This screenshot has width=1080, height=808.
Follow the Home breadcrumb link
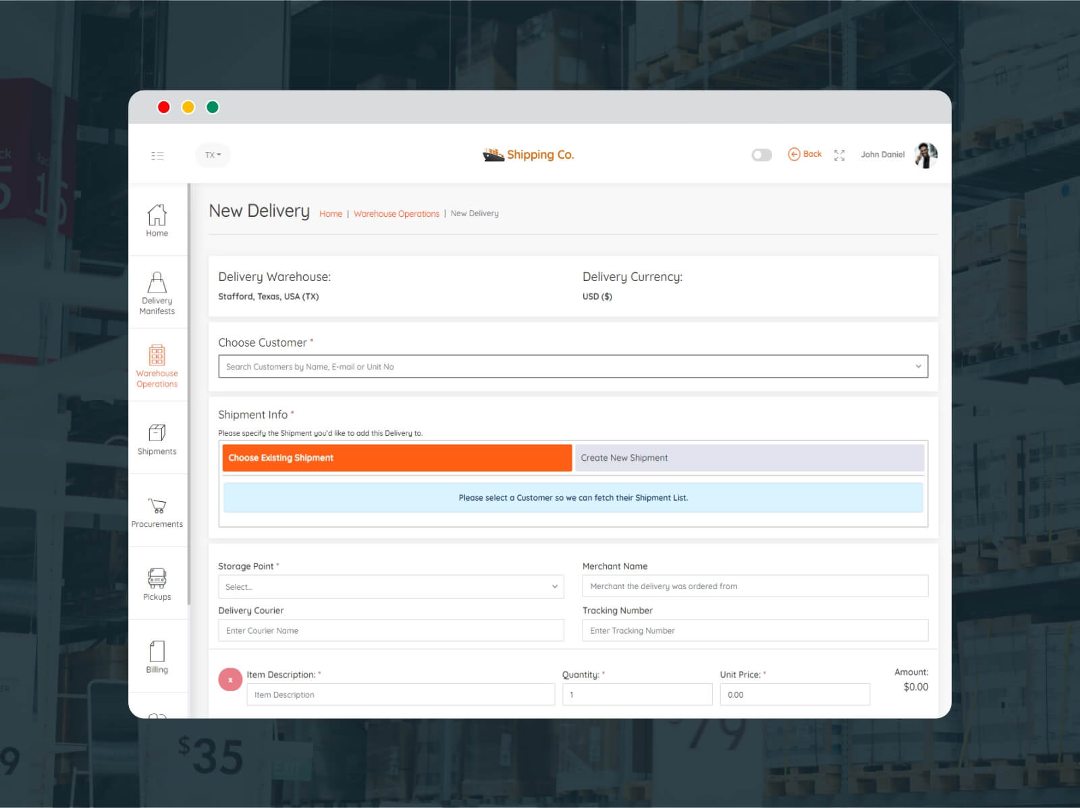[x=331, y=213]
